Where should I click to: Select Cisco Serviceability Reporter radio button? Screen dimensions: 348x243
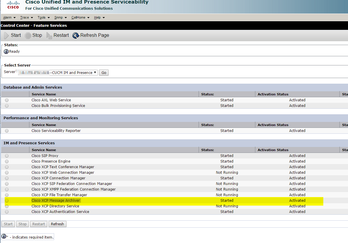click(7, 131)
